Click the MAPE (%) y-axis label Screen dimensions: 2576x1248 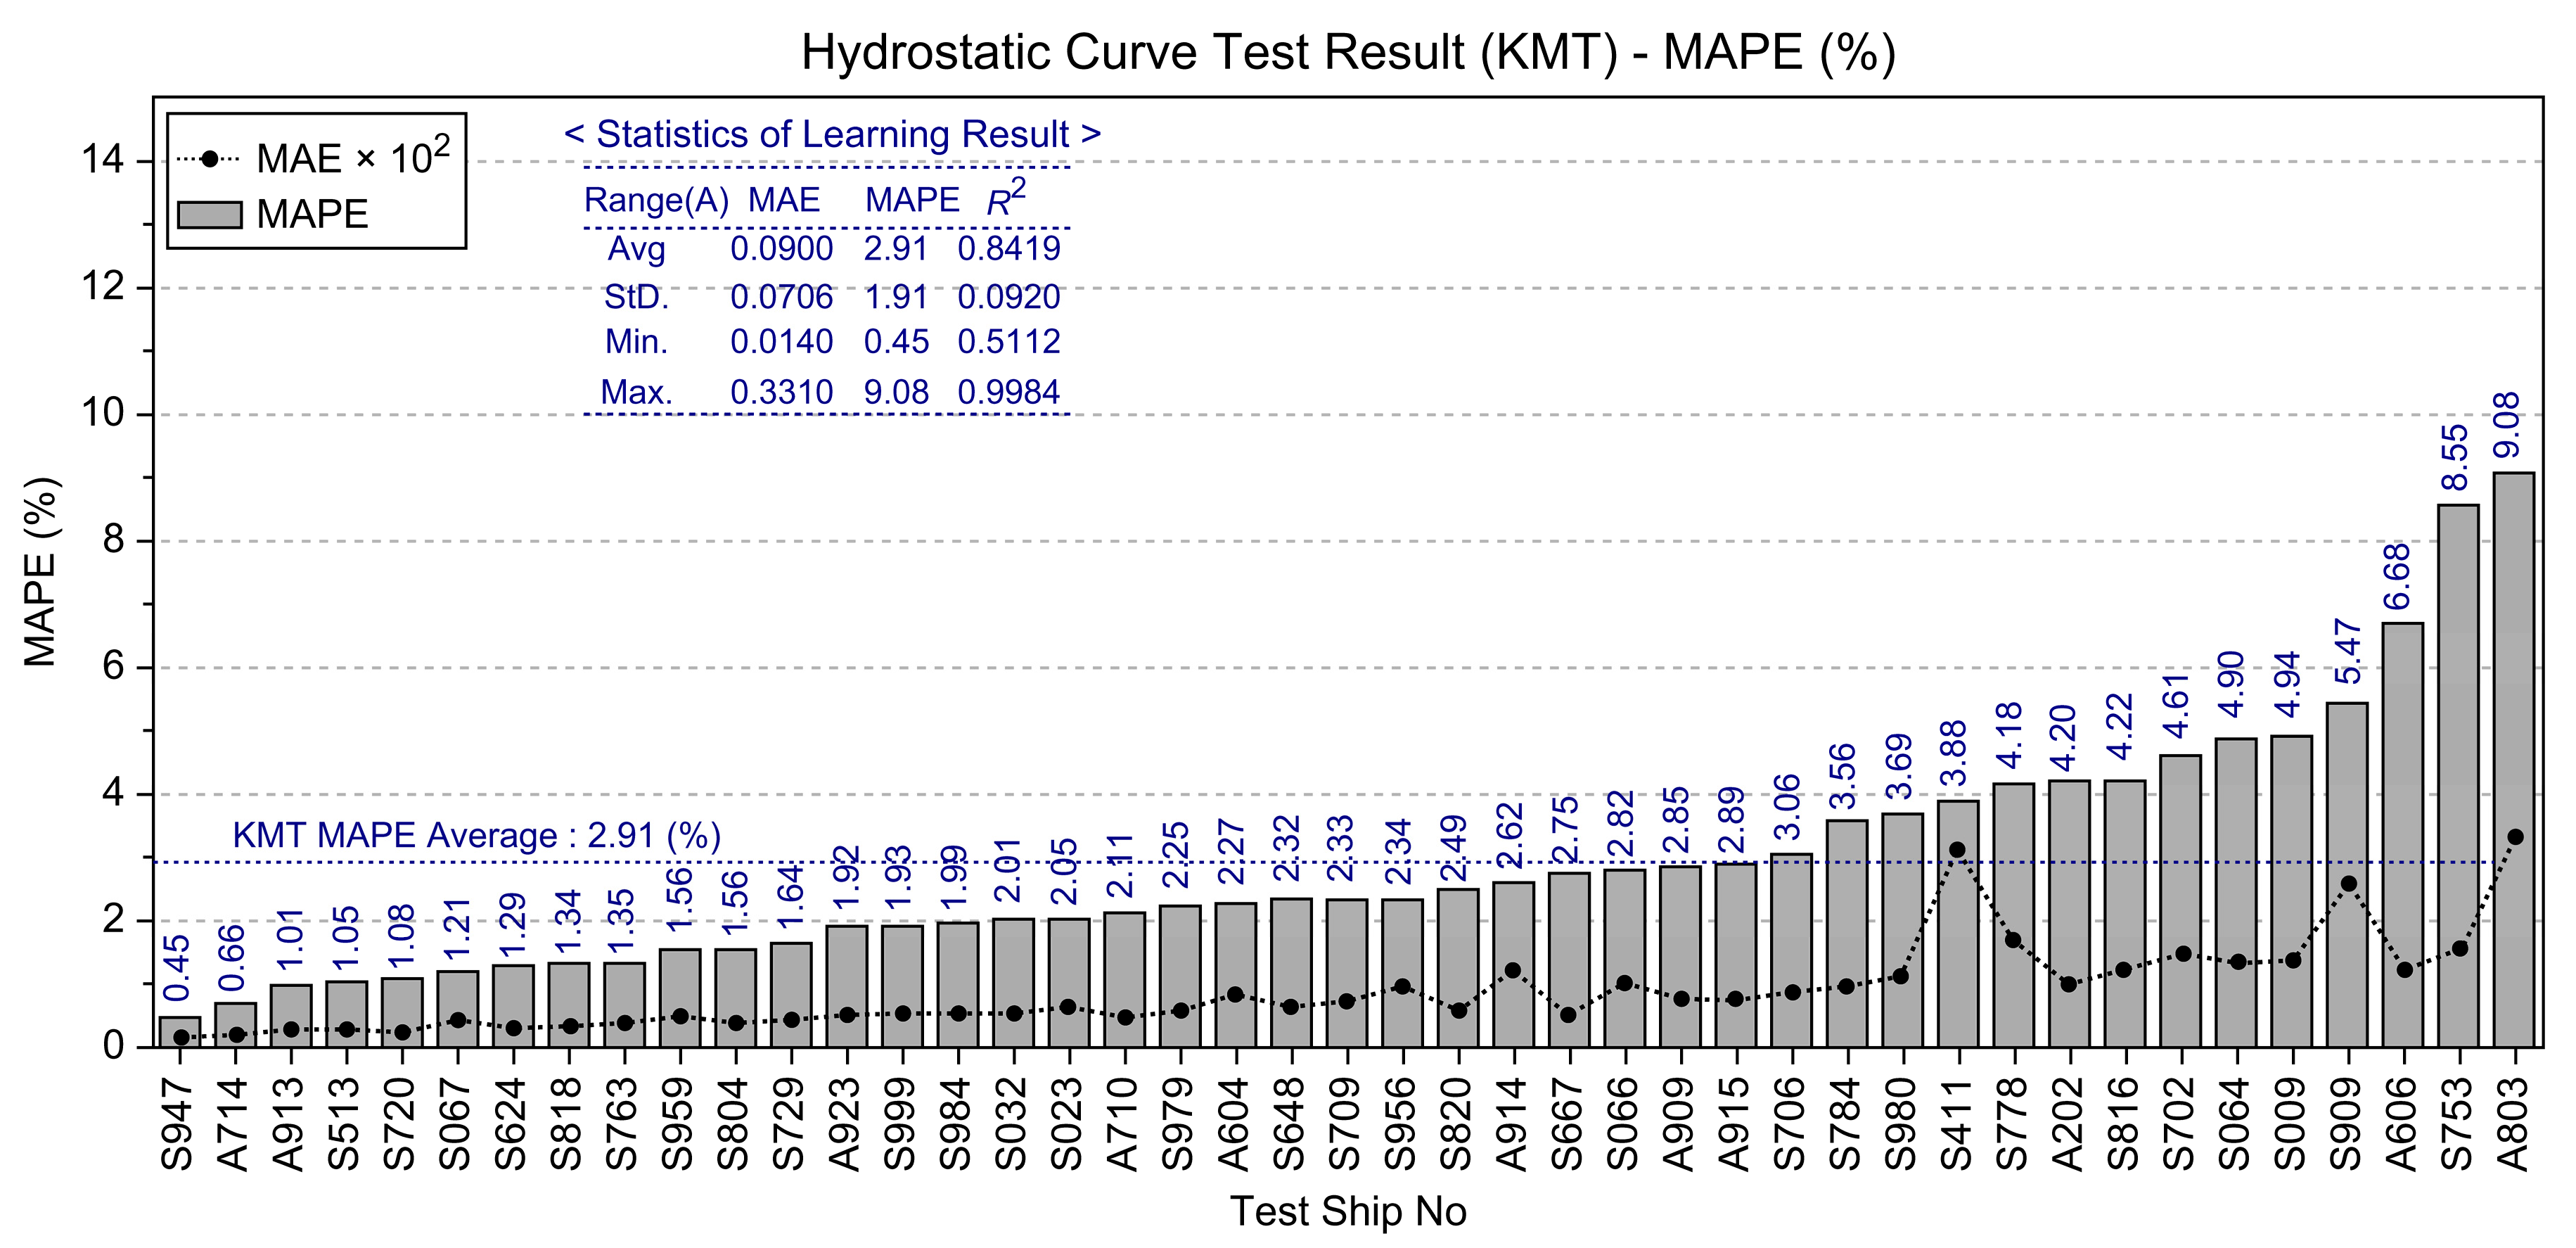click(x=41, y=571)
